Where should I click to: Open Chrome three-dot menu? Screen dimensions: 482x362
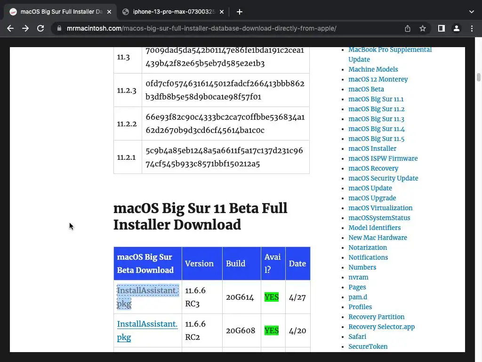[472, 28]
